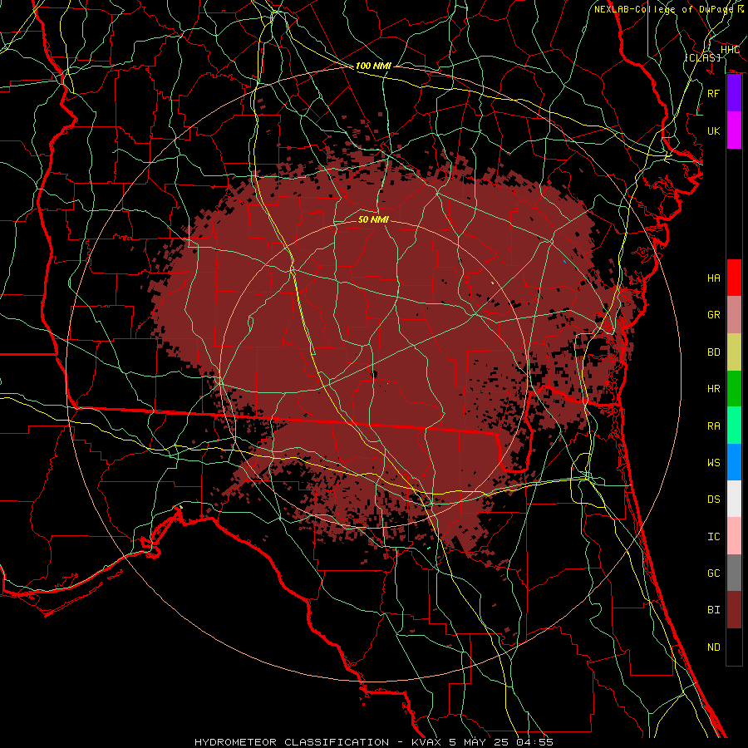This screenshot has height=748, width=748.
Task: Select the GR pink legend swatch
Action: tap(734, 315)
